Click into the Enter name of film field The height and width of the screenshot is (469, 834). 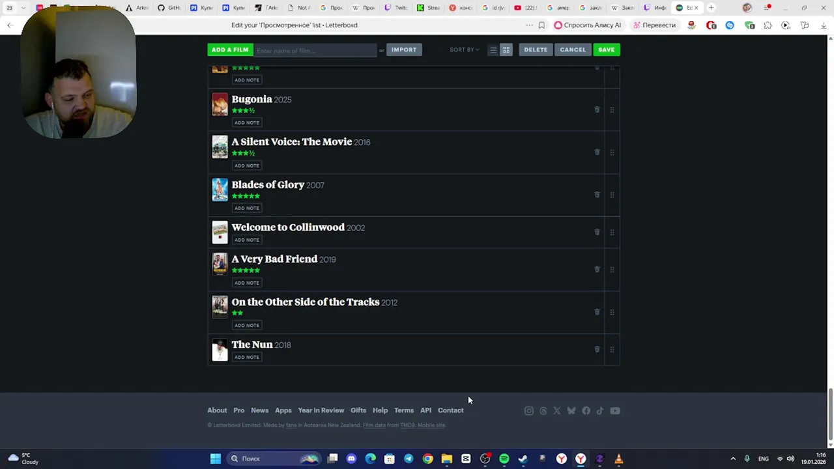pyautogui.click(x=315, y=50)
